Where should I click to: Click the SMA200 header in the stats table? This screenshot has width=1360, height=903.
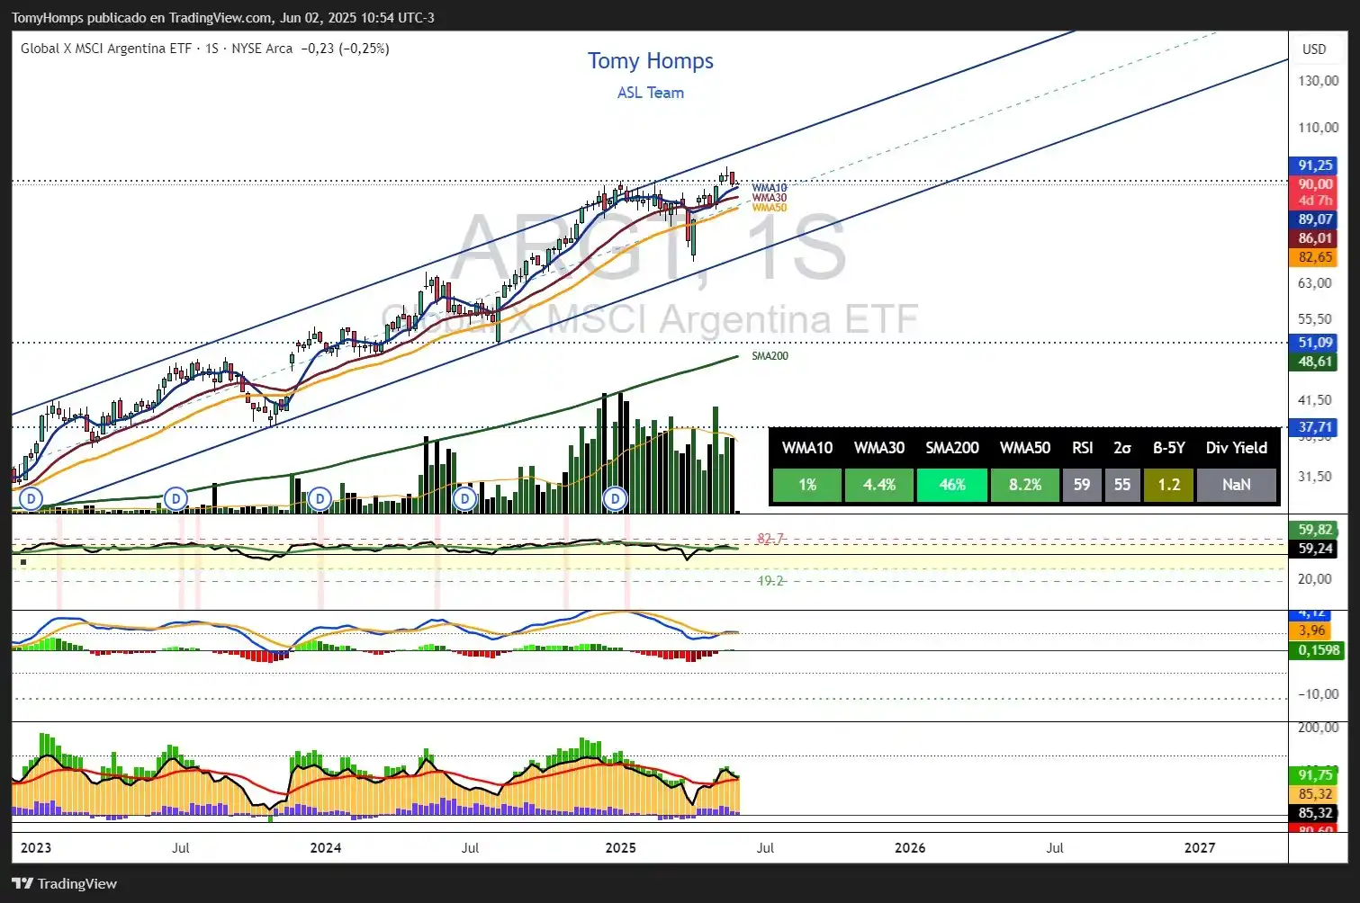pos(952,448)
